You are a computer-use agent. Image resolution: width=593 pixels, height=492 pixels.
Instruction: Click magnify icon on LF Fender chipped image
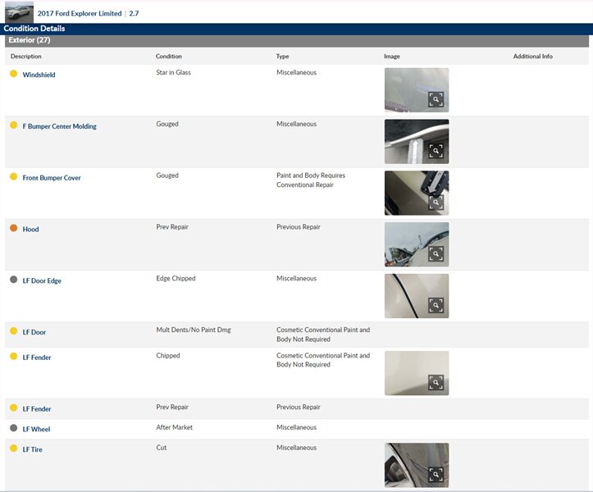point(436,383)
